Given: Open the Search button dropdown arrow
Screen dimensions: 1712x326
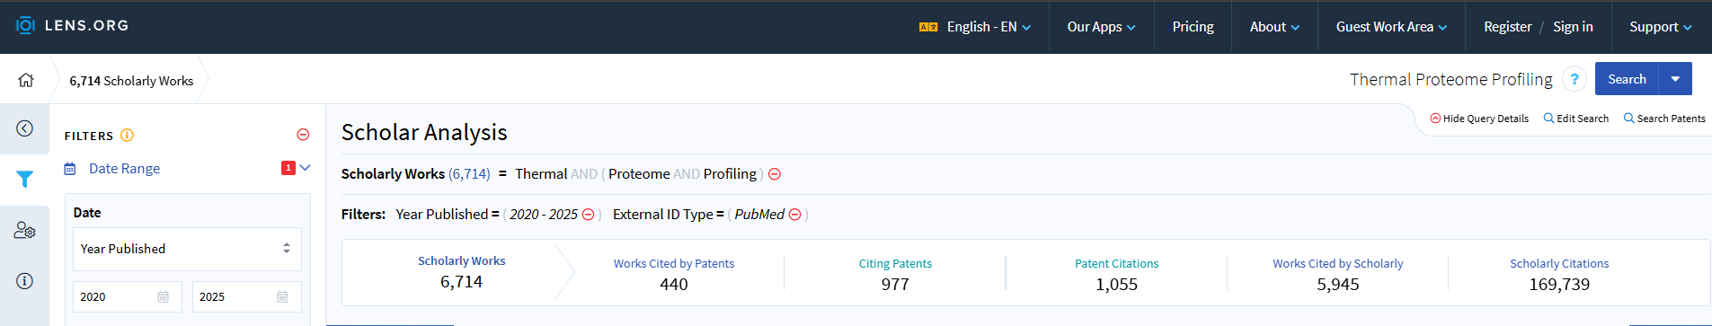Looking at the screenshot, I should [1675, 79].
